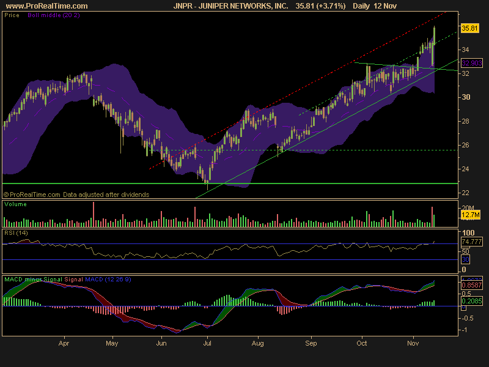Click the Nov date axis label
The image size is (489, 367).
(x=413, y=343)
